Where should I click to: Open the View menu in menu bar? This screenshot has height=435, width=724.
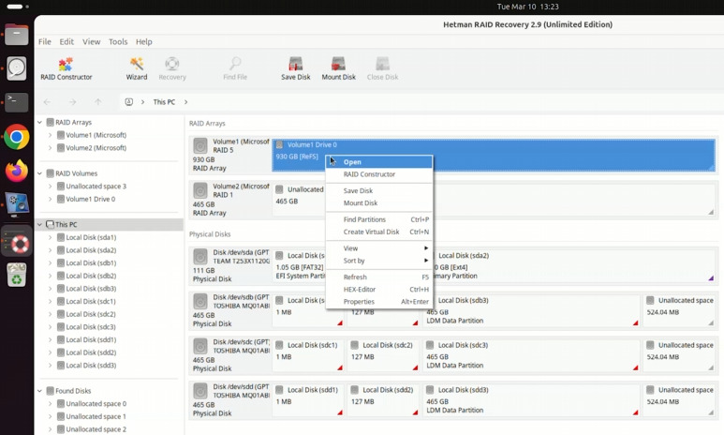(x=92, y=41)
